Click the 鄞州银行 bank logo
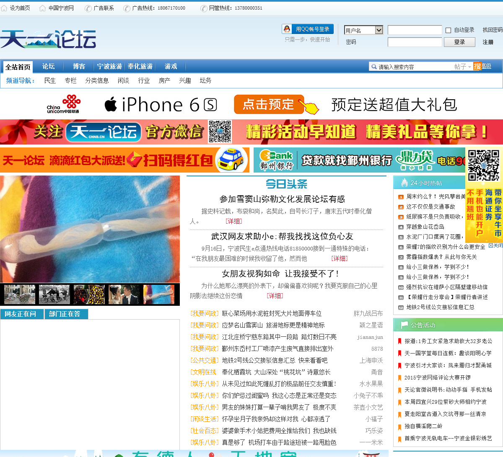This screenshot has width=503, height=457. point(276,160)
